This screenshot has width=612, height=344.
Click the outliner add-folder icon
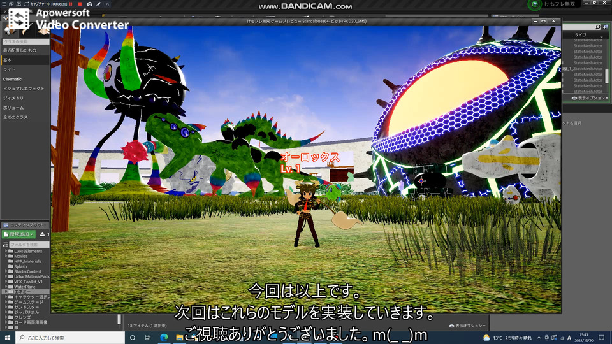pos(606,27)
